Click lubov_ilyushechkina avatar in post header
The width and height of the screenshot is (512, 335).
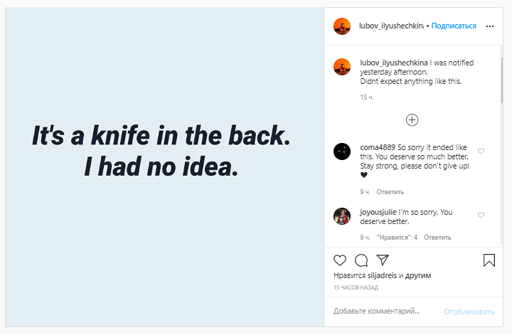tap(342, 26)
